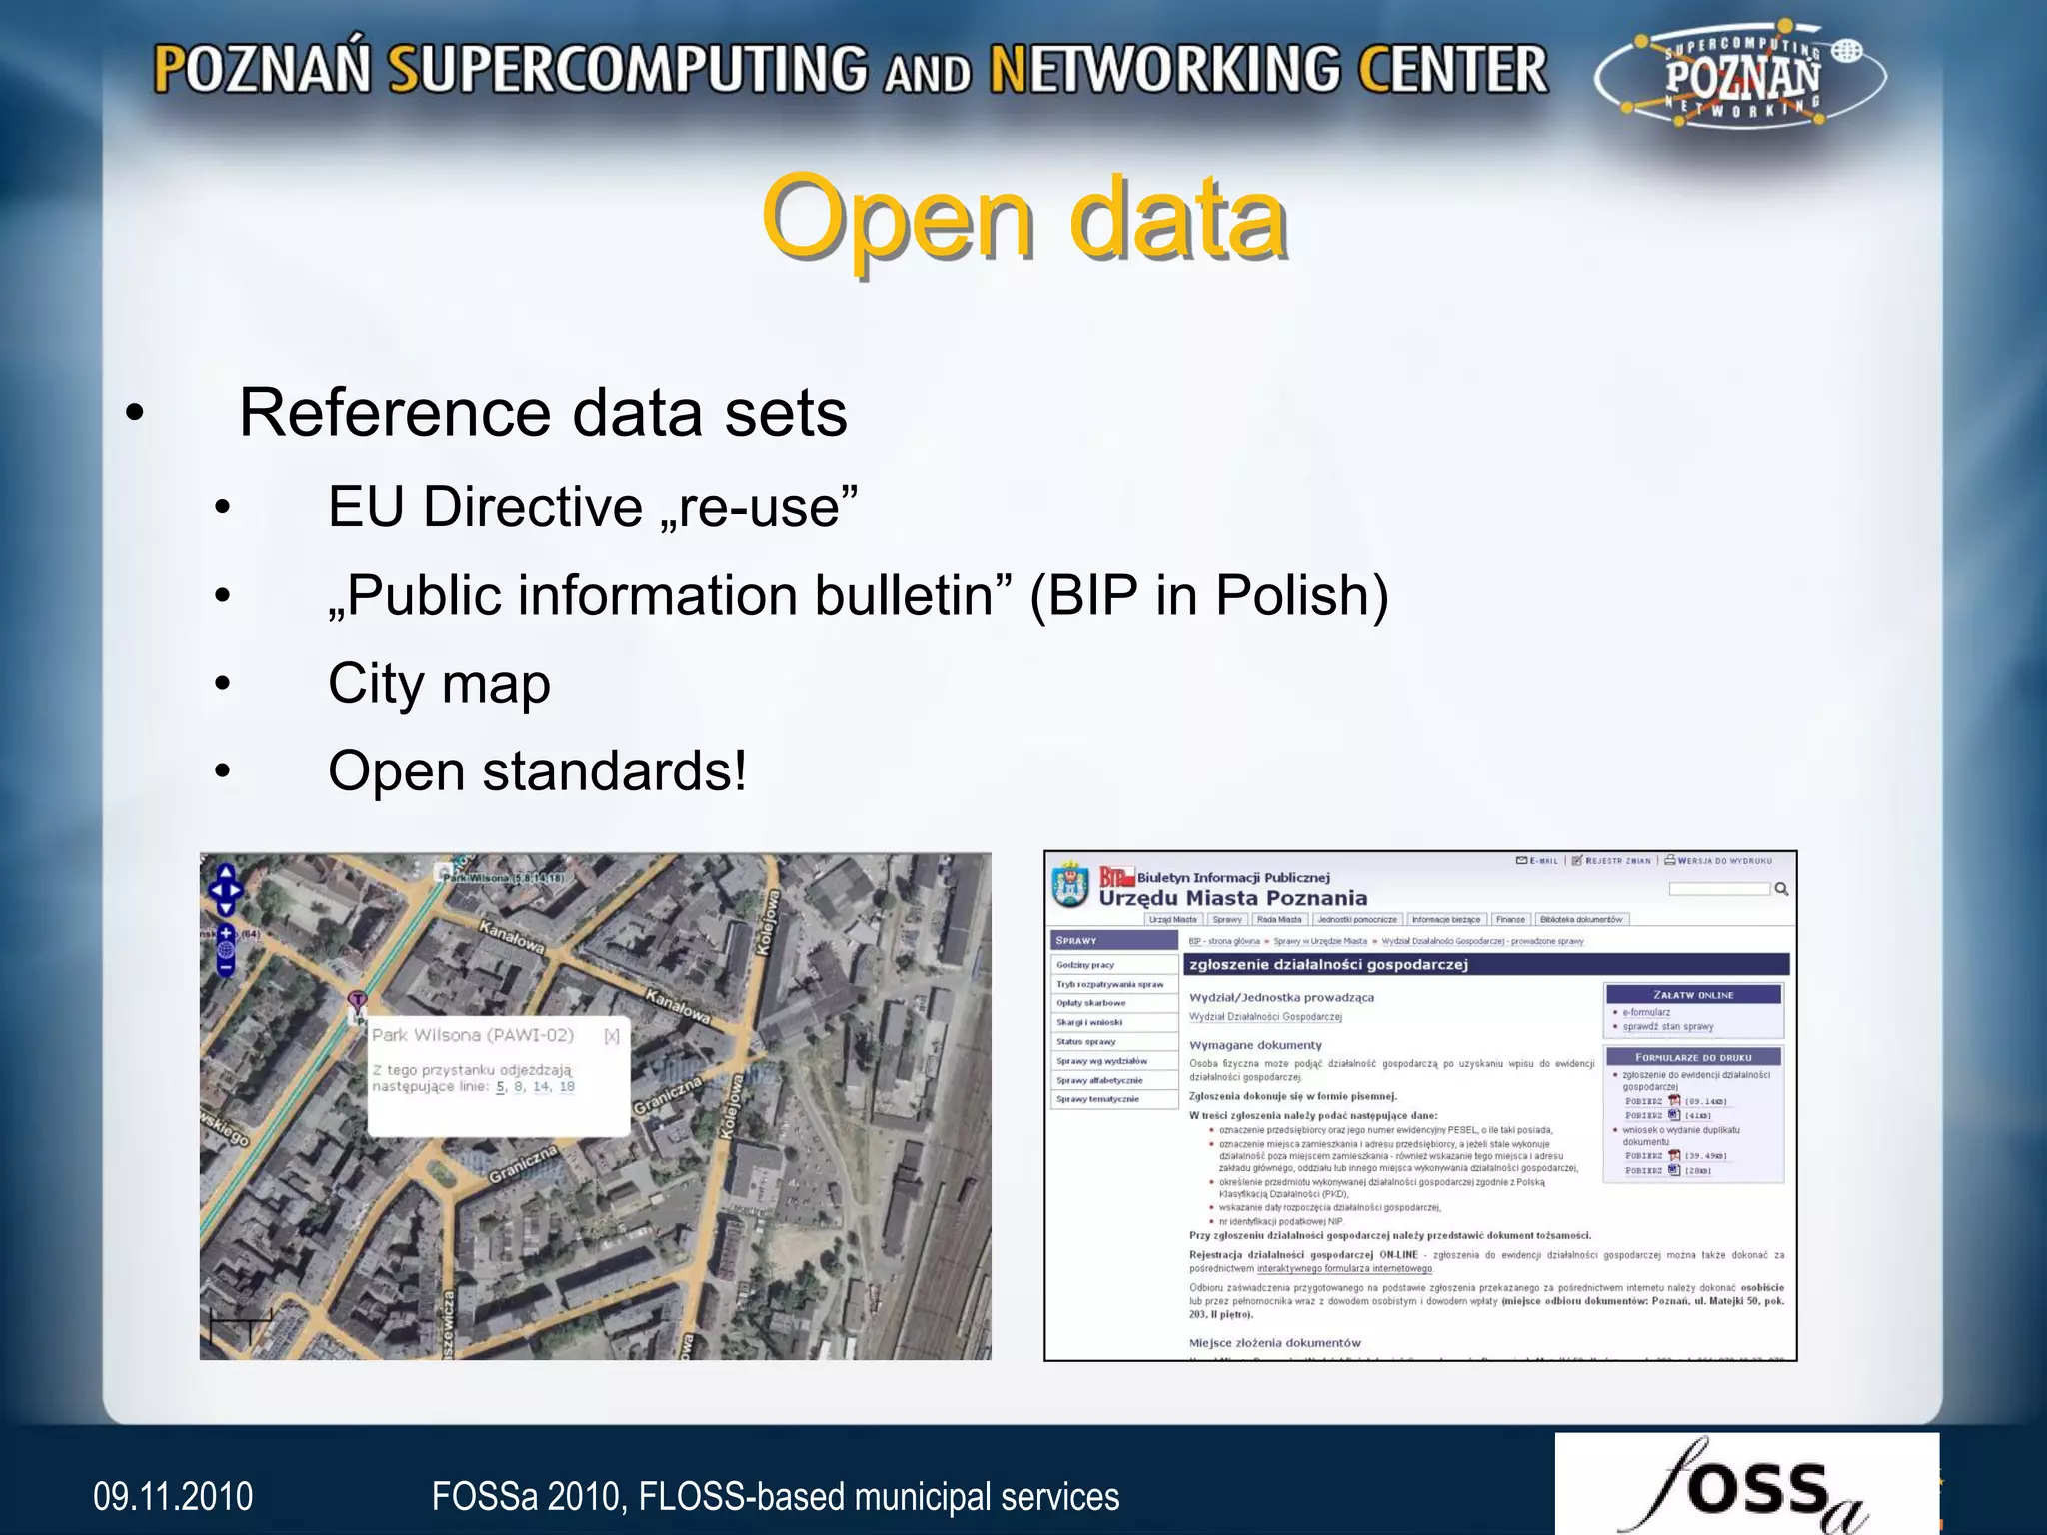Click the Formularze do druku panel header

[x=1693, y=1057]
